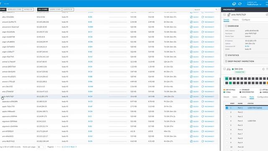Collapse the ants-9691762f properties panel
This screenshot has width=268, height=151.
tap(224, 15)
